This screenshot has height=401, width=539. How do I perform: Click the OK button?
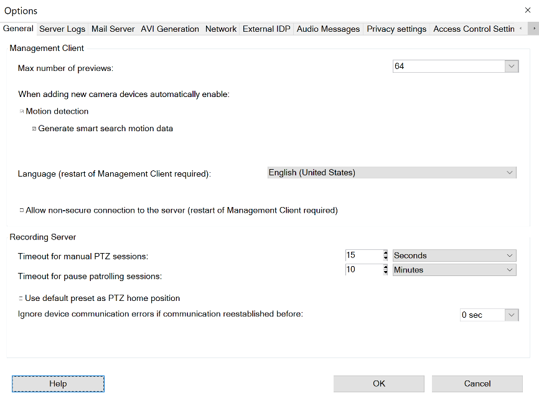(378, 384)
